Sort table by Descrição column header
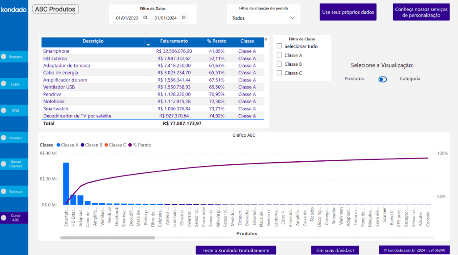The height and width of the screenshot is (255, 458). 93,41
